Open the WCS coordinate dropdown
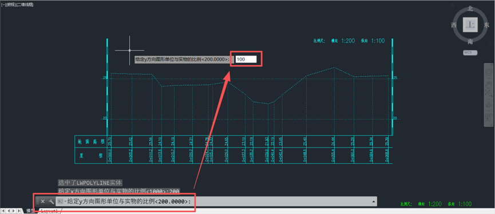495x214 pixels. point(470,53)
